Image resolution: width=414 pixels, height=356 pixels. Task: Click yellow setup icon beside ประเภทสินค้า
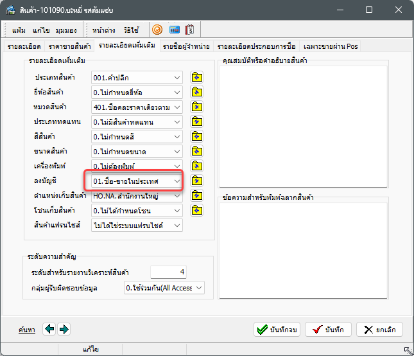click(x=197, y=78)
